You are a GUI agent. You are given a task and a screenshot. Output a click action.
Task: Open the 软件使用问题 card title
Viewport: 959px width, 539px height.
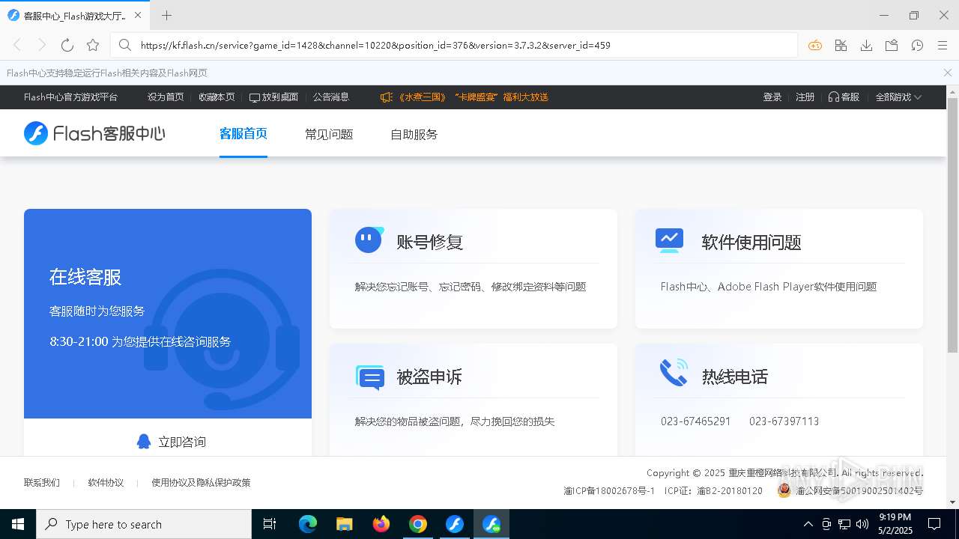751,243
